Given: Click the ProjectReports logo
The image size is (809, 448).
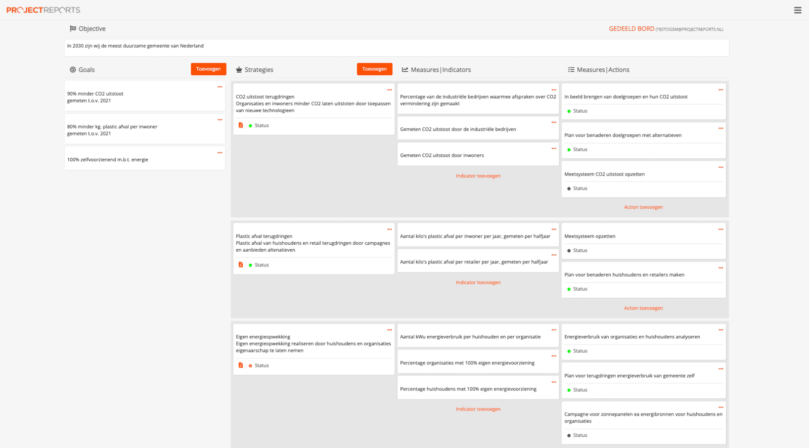Looking at the screenshot, I should pos(43,10).
